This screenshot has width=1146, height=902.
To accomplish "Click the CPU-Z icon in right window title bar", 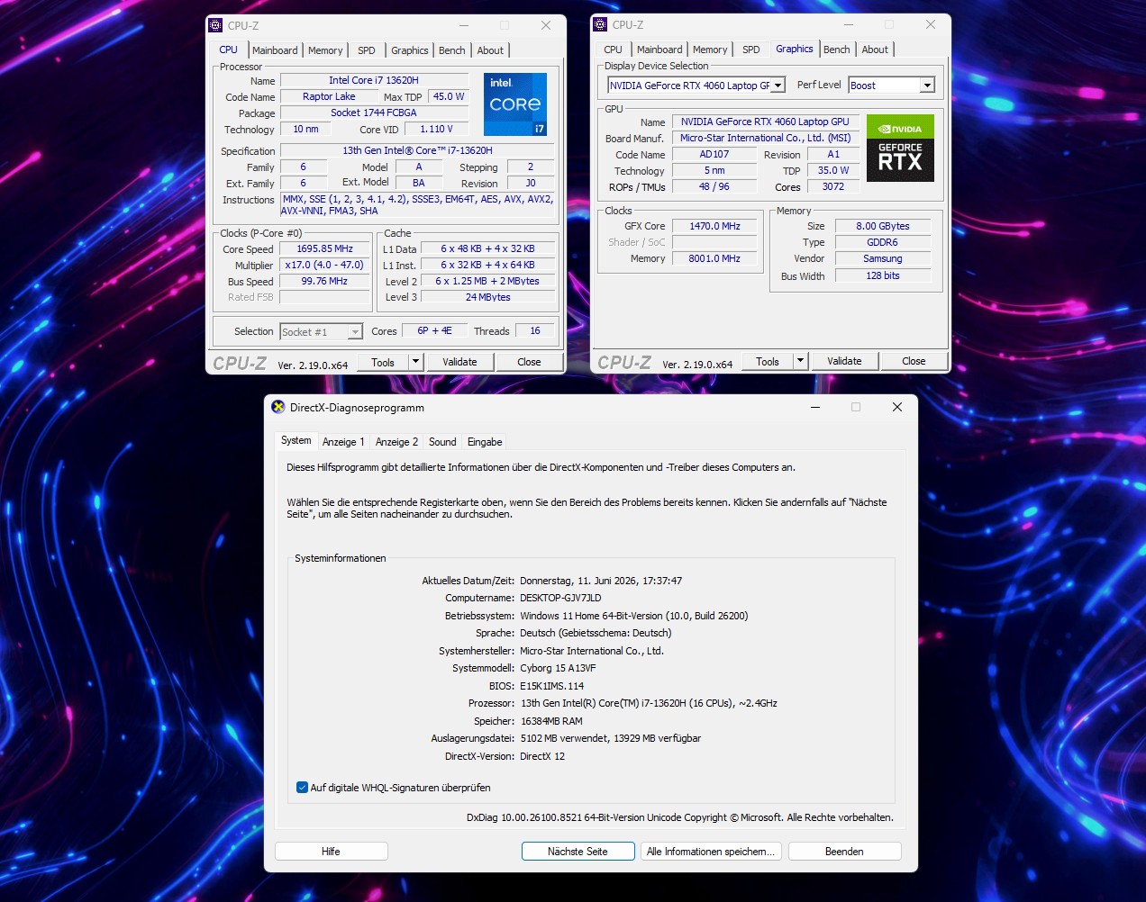I will click(x=600, y=24).
